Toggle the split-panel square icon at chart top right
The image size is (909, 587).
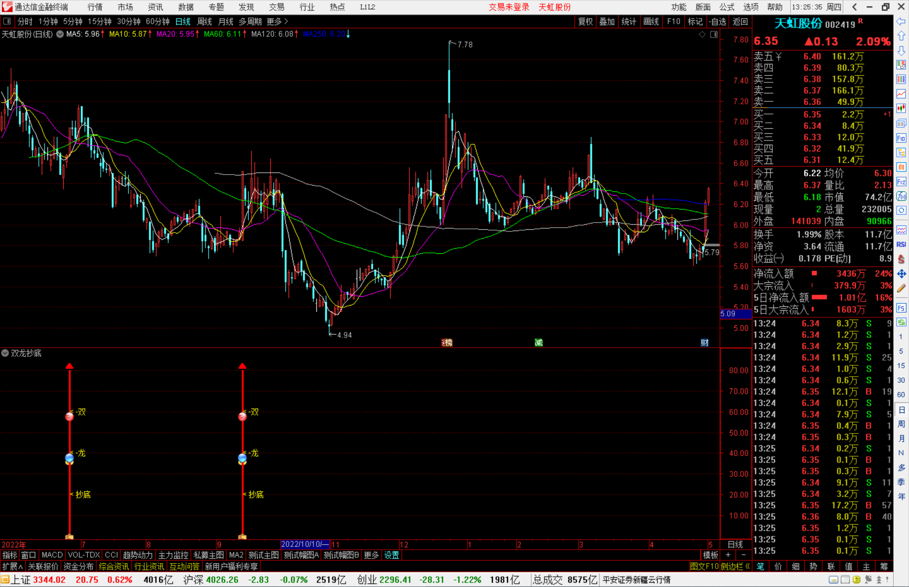coord(714,35)
